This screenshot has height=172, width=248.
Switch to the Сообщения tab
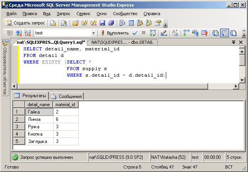tap(66, 96)
